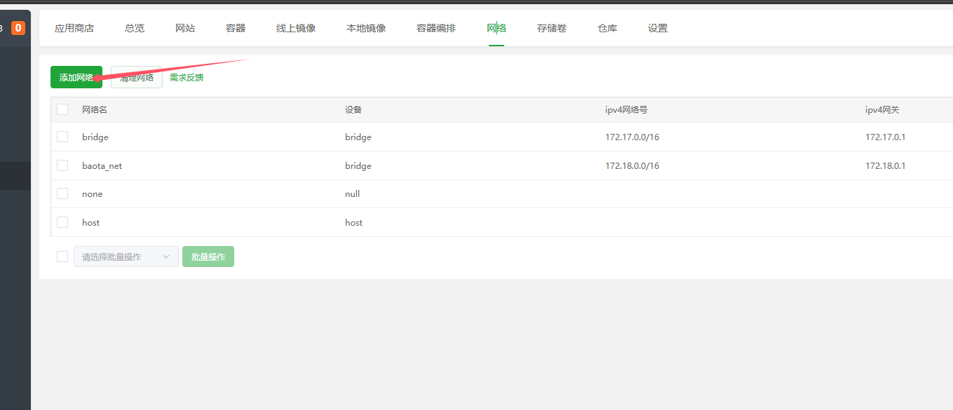Click the 172.17.0.0/16 network cell
The image size is (953, 410).
[633, 137]
